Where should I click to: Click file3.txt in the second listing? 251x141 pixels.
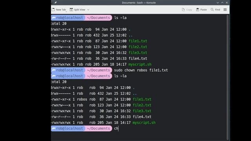[x=142, y=111]
